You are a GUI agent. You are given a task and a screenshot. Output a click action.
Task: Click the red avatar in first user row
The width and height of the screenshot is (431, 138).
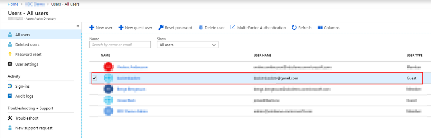(x=108, y=67)
